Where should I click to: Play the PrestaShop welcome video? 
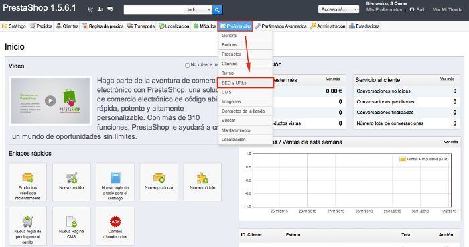pyautogui.click(x=50, y=101)
